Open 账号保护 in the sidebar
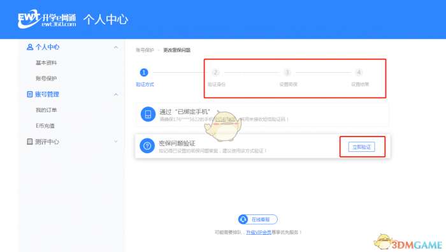The image size is (446, 252). tap(46, 78)
